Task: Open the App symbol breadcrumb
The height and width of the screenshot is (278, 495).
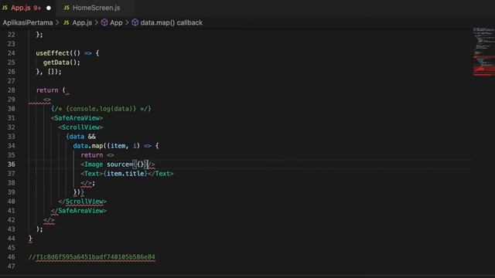Action: pos(116,22)
